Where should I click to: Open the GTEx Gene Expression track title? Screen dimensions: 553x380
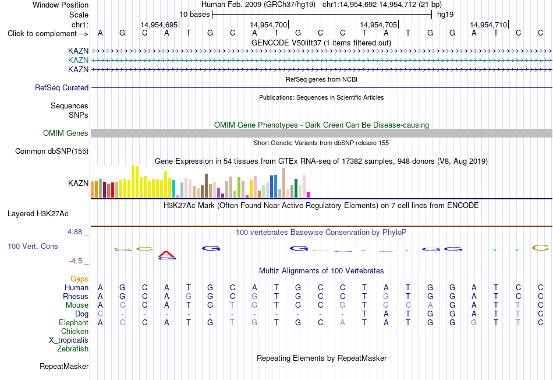321,161
